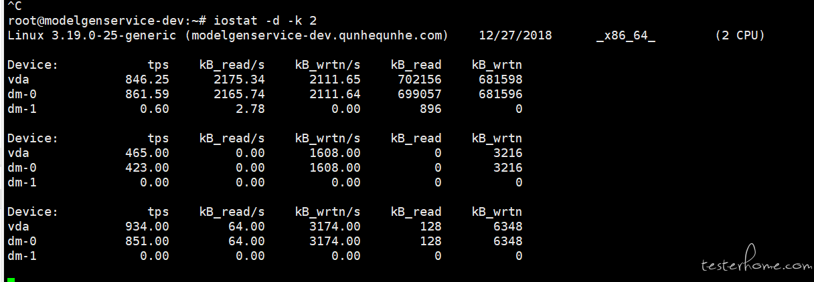This screenshot has height=282, width=814.
Task: Click the dm-0 tps value 861.59
Action: 147,94
